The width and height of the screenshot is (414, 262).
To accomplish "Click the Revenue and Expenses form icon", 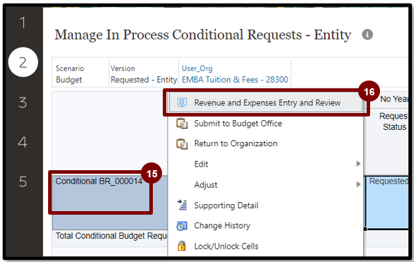I will (x=182, y=102).
